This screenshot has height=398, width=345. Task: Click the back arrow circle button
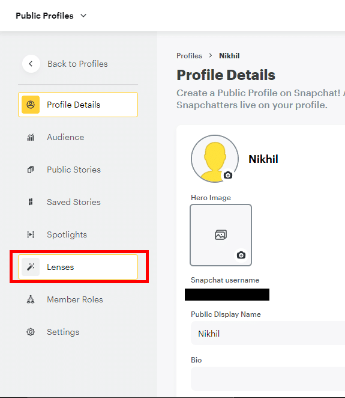click(x=31, y=64)
